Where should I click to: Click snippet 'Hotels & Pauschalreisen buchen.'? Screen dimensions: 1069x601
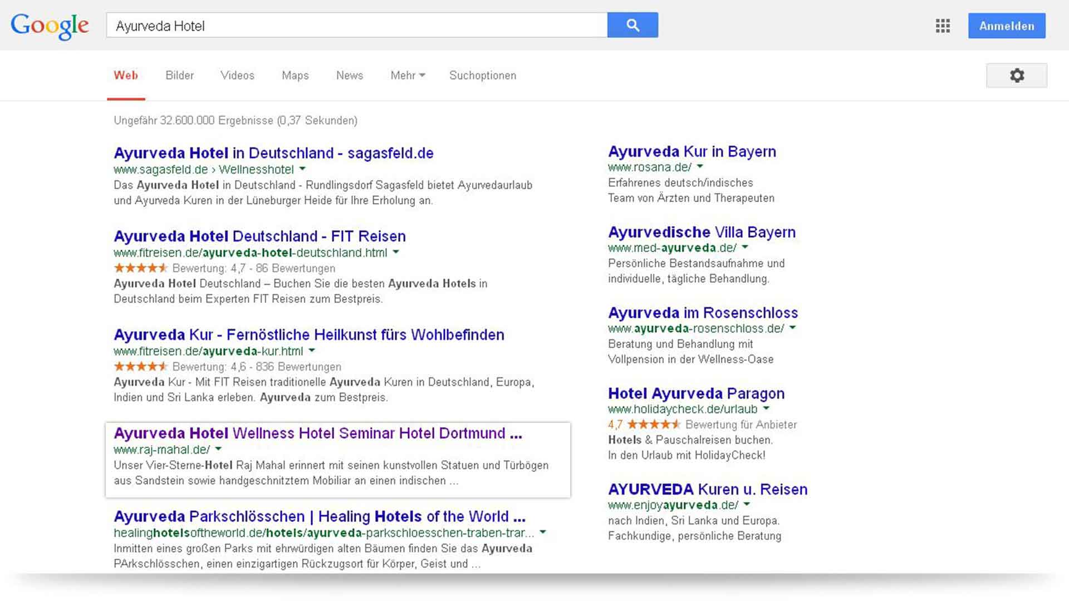pyautogui.click(x=690, y=440)
